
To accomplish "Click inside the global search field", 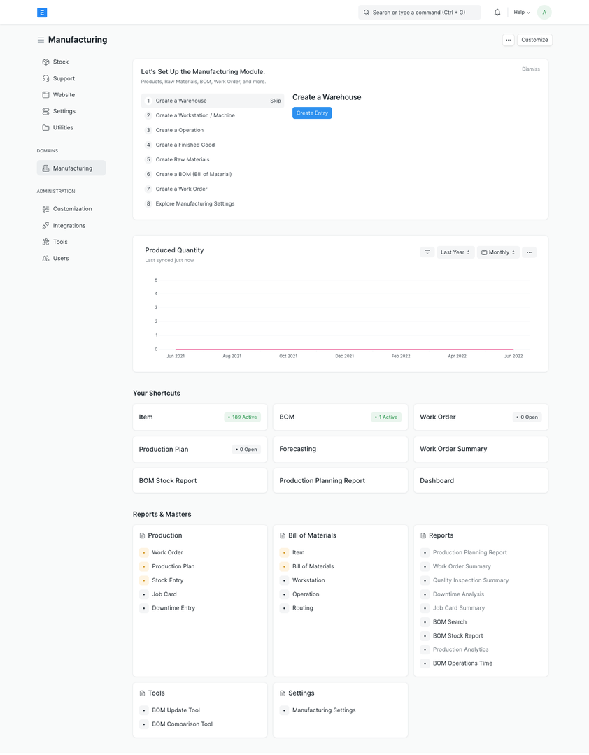I will point(418,12).
